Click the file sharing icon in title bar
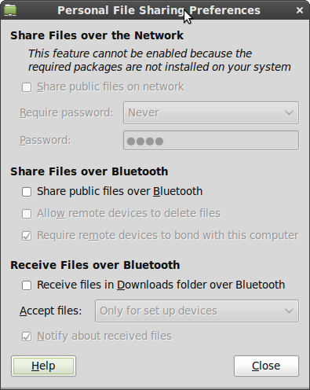Screen dimensions: 310x390 10,10
